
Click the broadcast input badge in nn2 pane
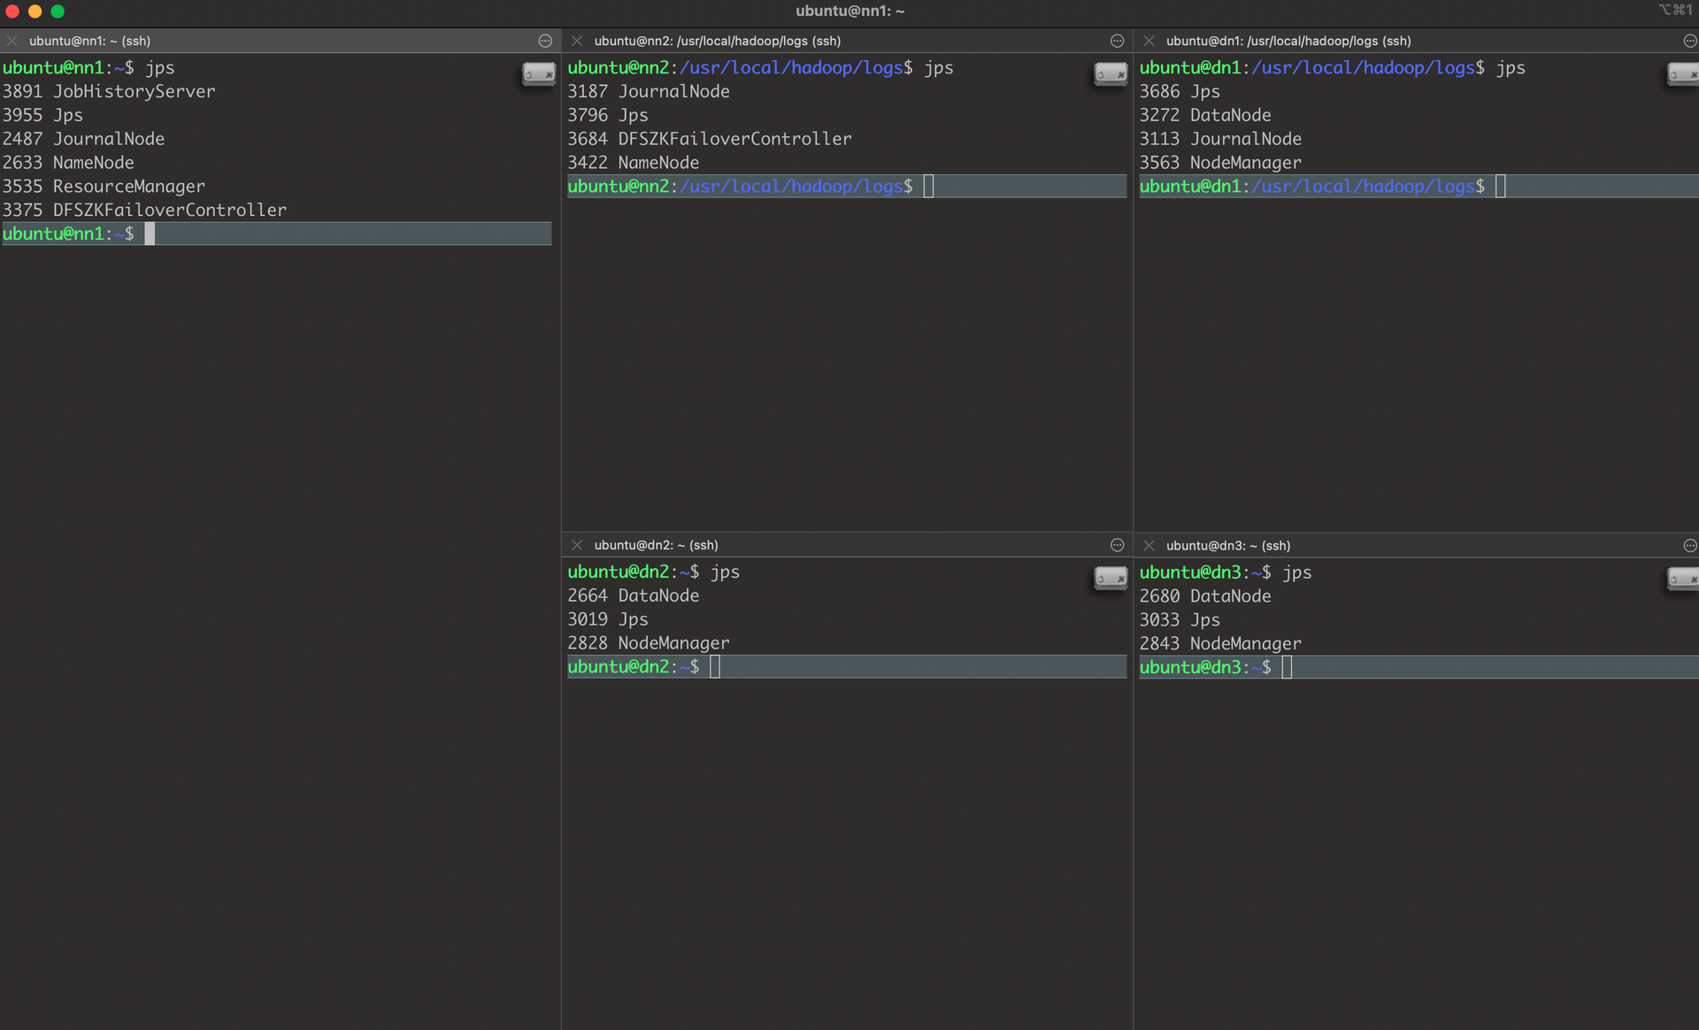pos(1111,73)
